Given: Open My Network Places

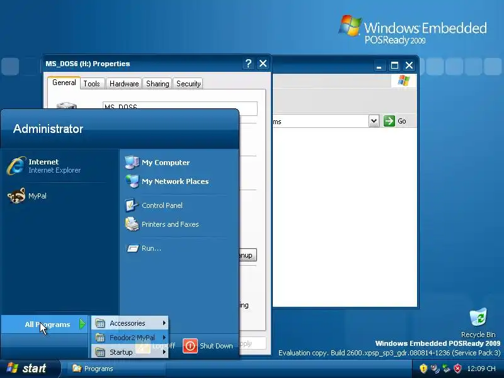Looking at the screenshot, I should (166, 181).
